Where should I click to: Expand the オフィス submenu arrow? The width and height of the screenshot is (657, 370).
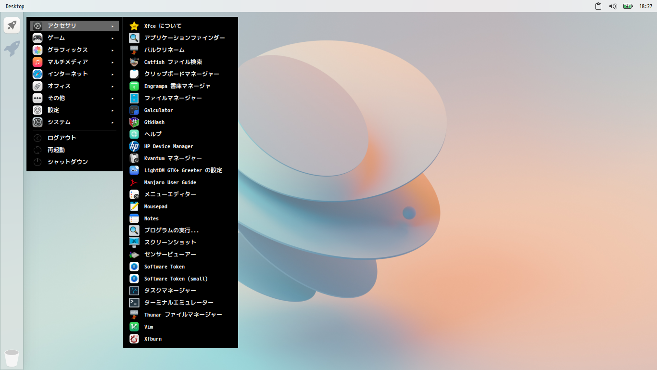coord(113,86)
